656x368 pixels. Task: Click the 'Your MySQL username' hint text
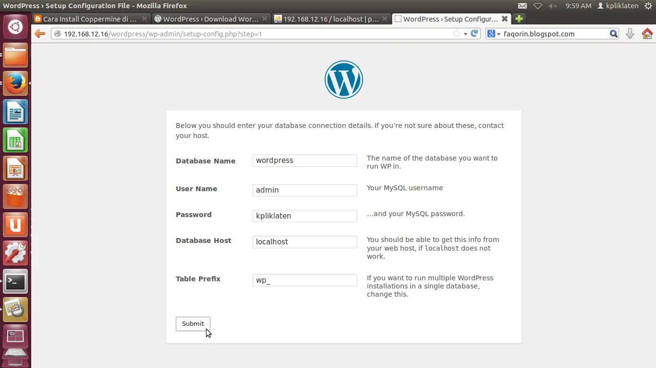click(x=405, y=188)
